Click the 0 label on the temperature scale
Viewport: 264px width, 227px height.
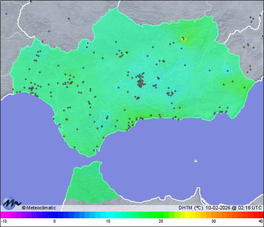pyautogui.click(x=55, y=221)
